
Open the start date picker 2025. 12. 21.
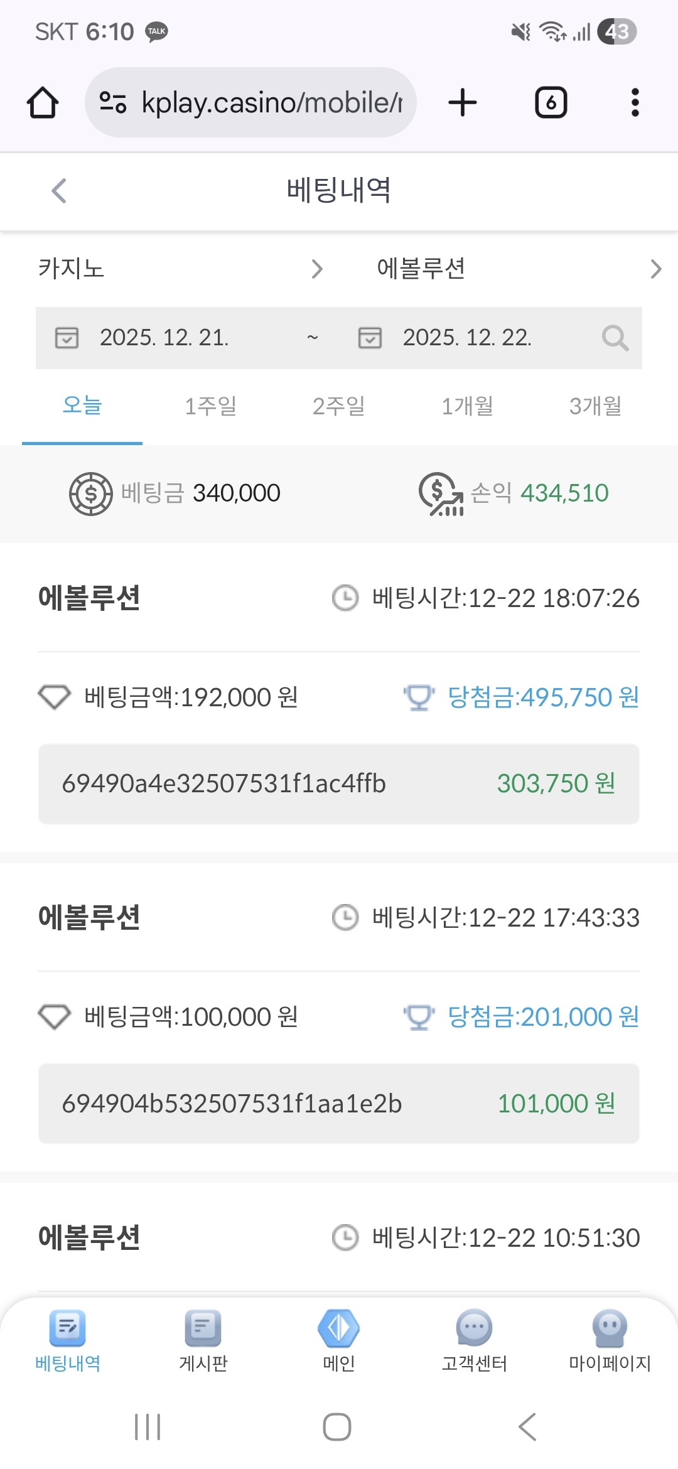(x=163, y=338)
